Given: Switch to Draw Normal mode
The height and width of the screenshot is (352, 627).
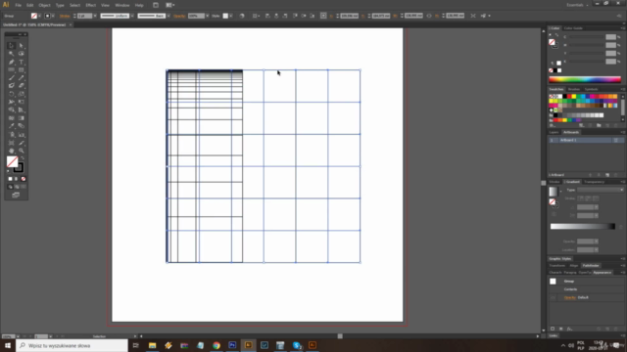Looking at the screenshot, I should pos(11,187).
